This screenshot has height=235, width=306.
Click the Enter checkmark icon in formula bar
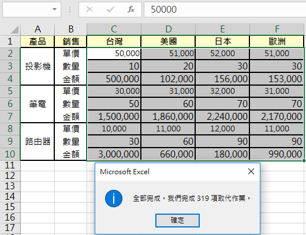[x=110, y=9]
